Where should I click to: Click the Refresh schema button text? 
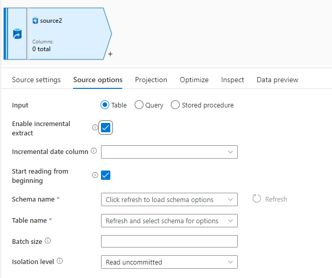tap(276, 199)
